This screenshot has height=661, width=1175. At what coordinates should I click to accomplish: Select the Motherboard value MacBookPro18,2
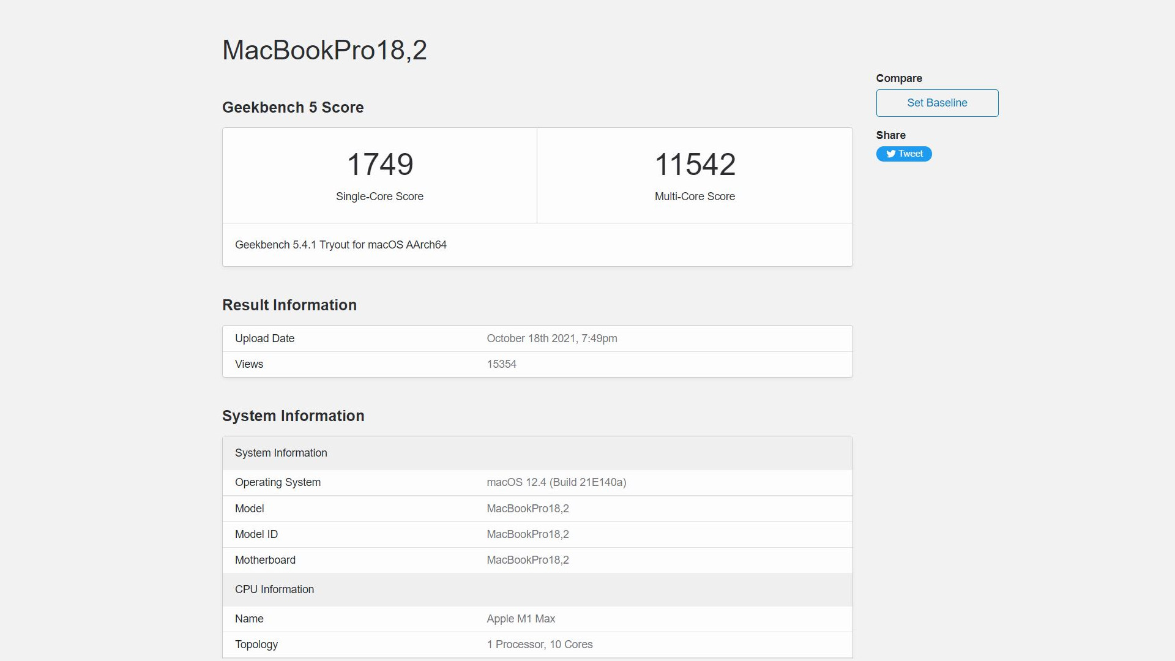click(528, 560)
